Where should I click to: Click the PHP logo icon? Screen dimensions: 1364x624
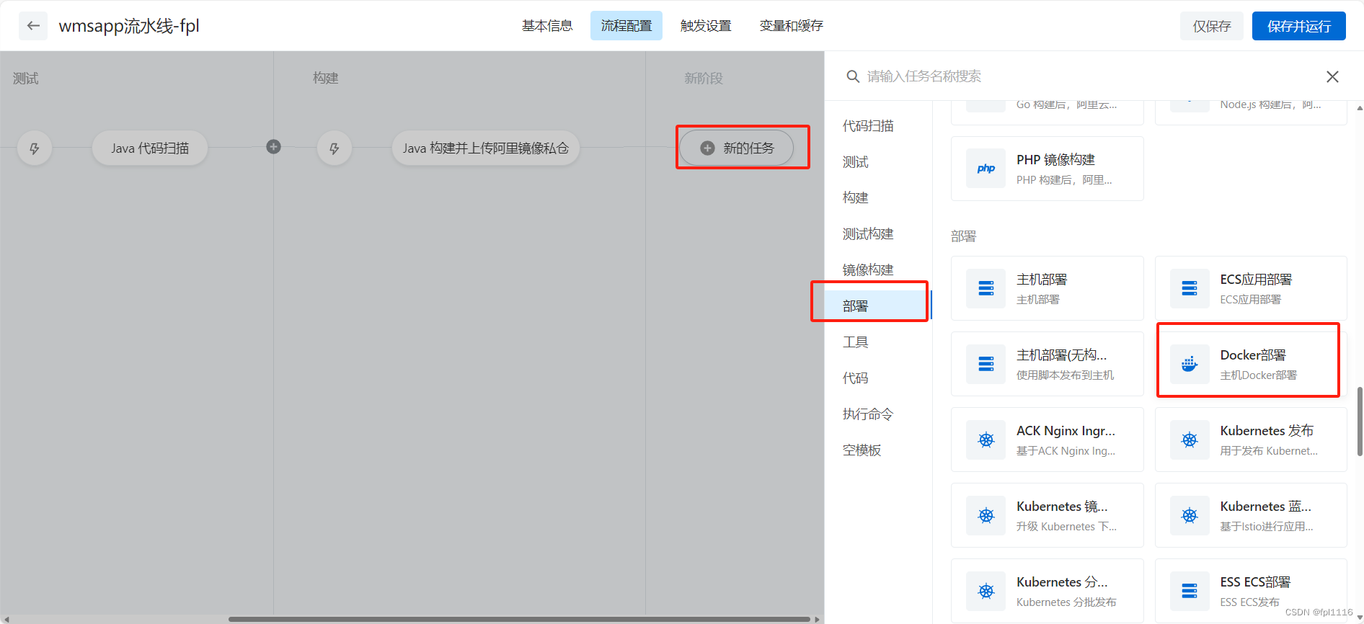[986, 169]
